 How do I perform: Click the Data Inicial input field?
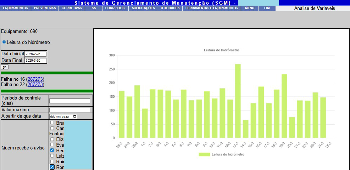[35, 54]
